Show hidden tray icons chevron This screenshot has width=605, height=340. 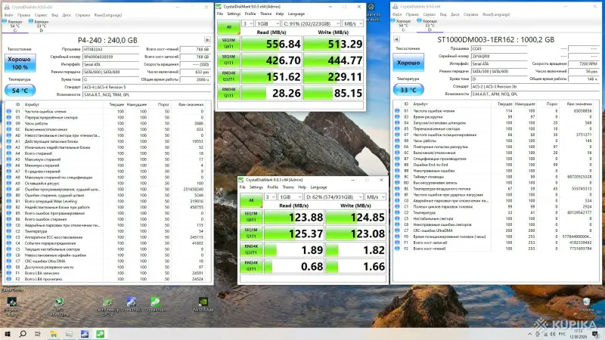[x=530, y=334]
